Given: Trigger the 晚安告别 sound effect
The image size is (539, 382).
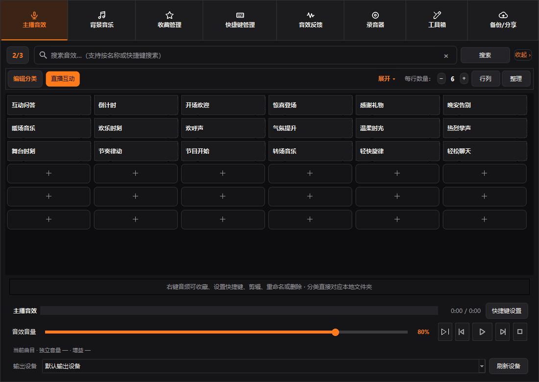Looking at the screenshot, I should [485, 105].
